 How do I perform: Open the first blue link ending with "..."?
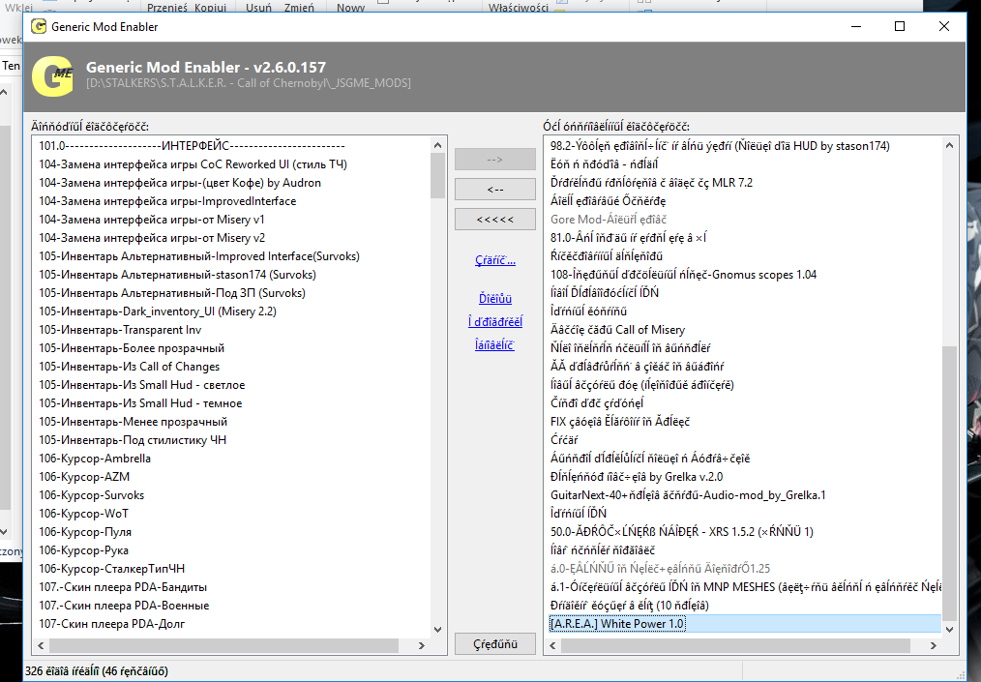pos(494,260)
